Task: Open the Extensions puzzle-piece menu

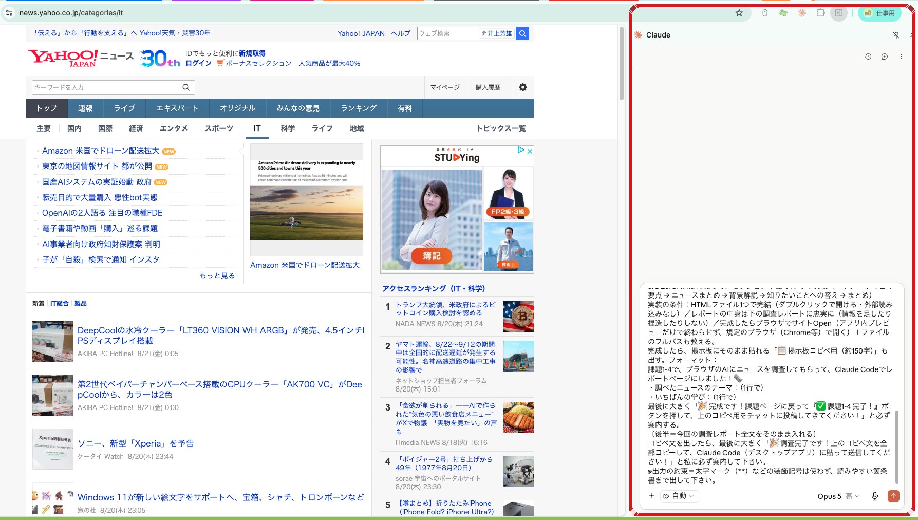Action: 820,13
